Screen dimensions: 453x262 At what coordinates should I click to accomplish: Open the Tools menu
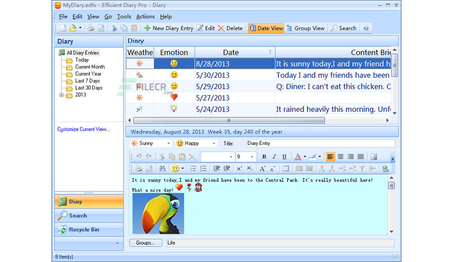click(x=124, y=17)
